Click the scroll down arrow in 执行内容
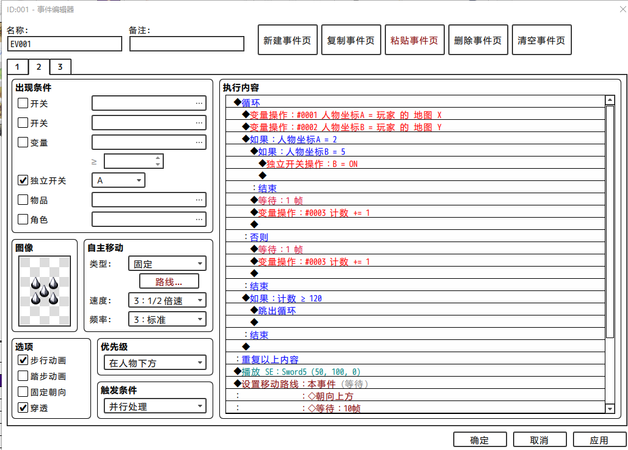 (x=610, y=408)
